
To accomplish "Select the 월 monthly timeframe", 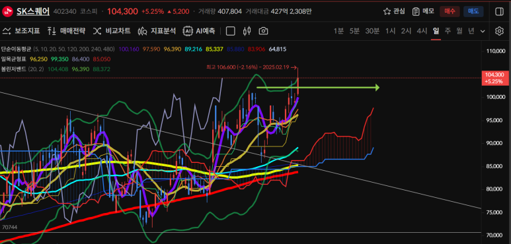I will 459,31.
